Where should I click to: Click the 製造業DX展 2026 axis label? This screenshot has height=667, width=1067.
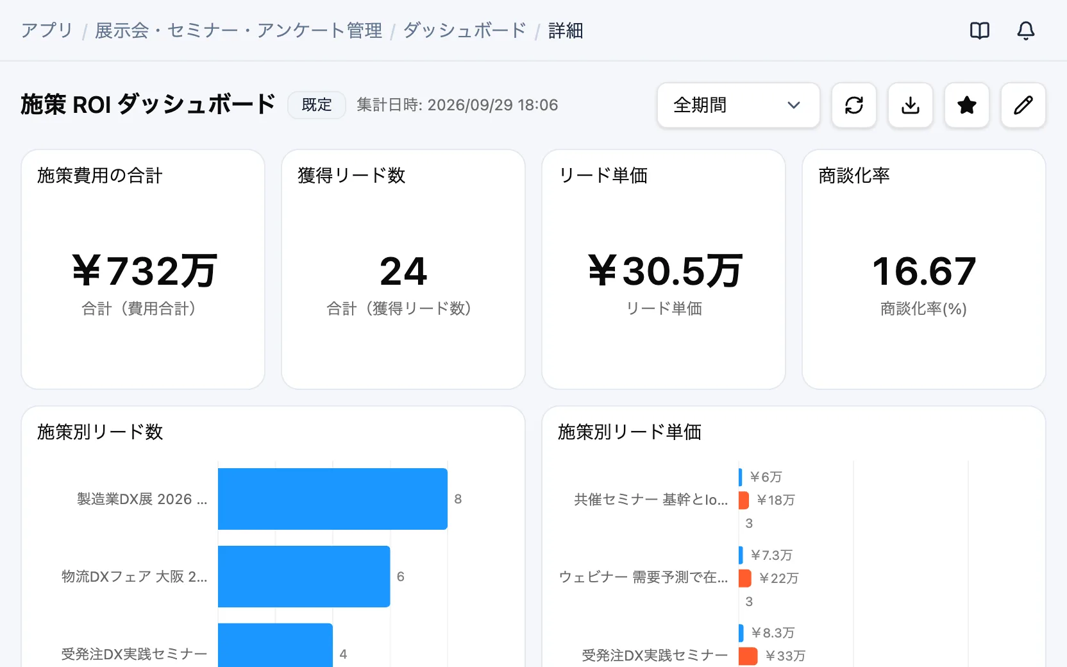click(142, 499)
